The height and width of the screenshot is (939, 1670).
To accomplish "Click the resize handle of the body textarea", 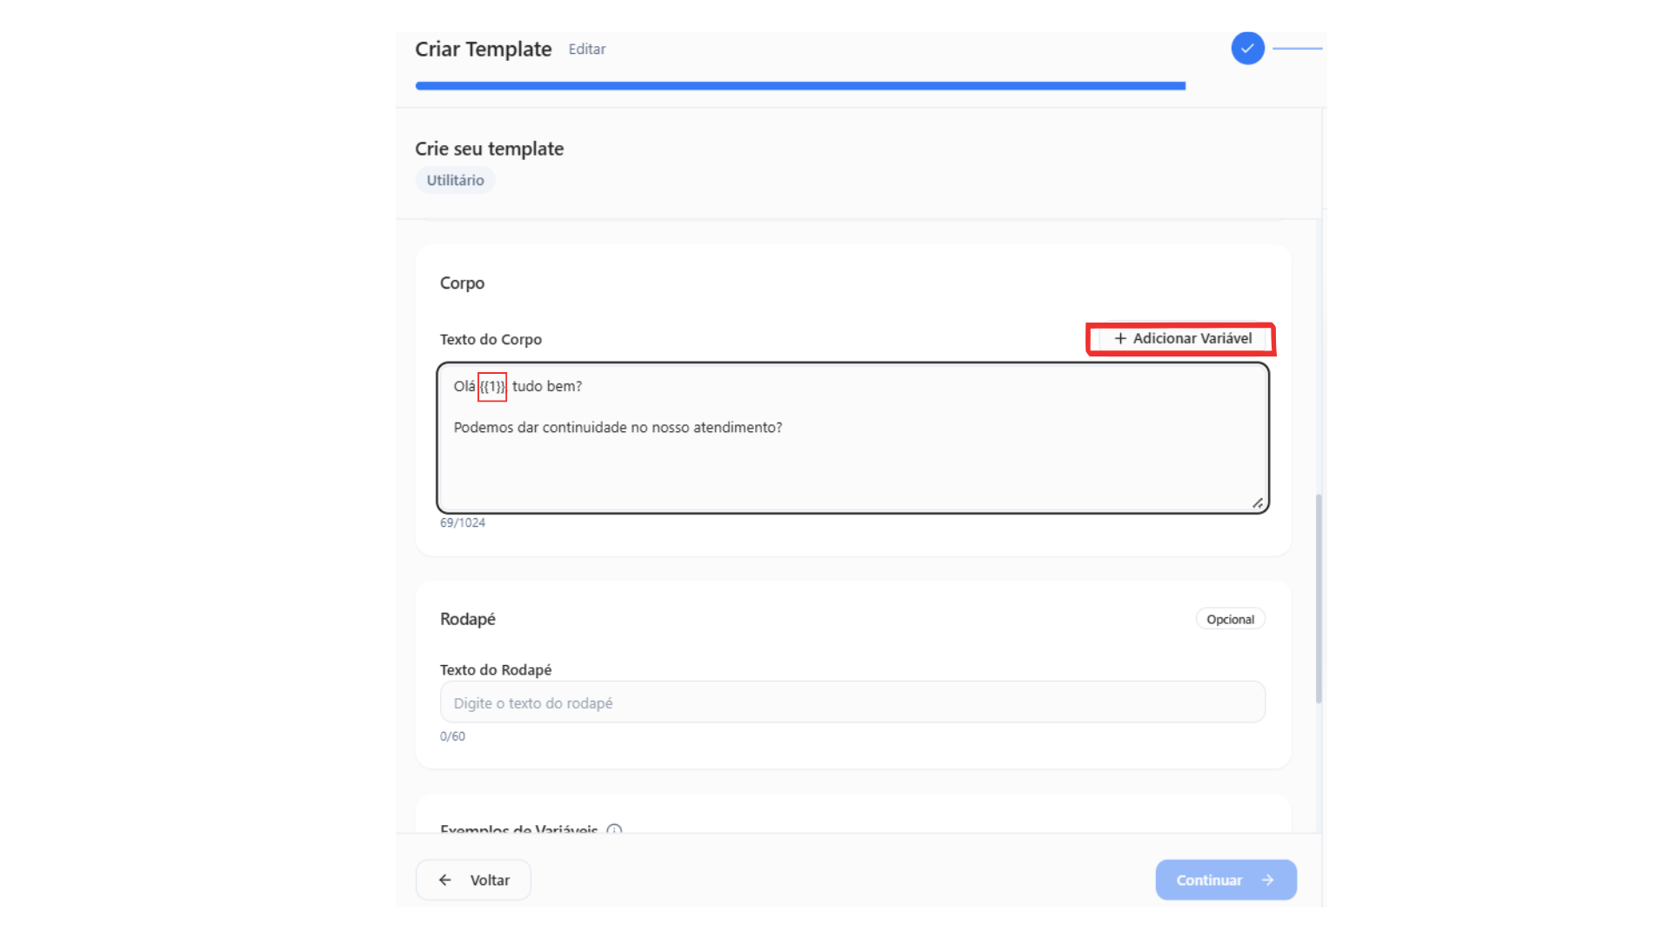I will [1257, 503].
